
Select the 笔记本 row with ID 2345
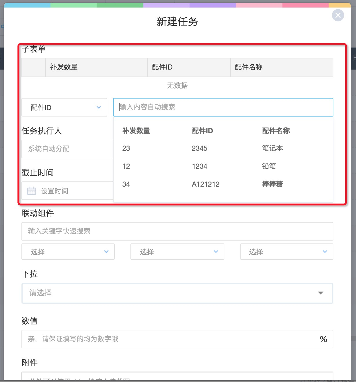223,148
